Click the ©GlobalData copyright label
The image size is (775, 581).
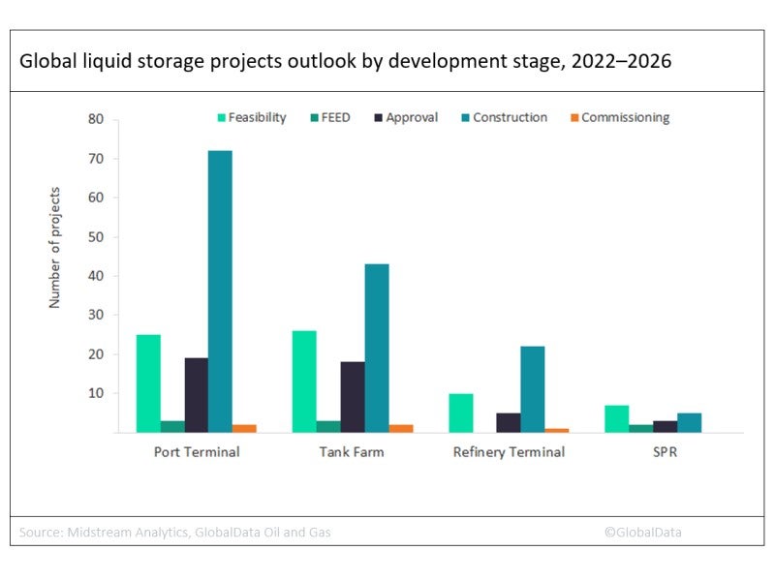click(642, 532)
